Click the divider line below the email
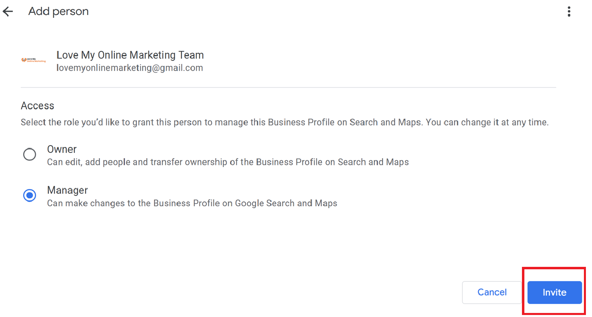592x317 pixels. (288, 87)
